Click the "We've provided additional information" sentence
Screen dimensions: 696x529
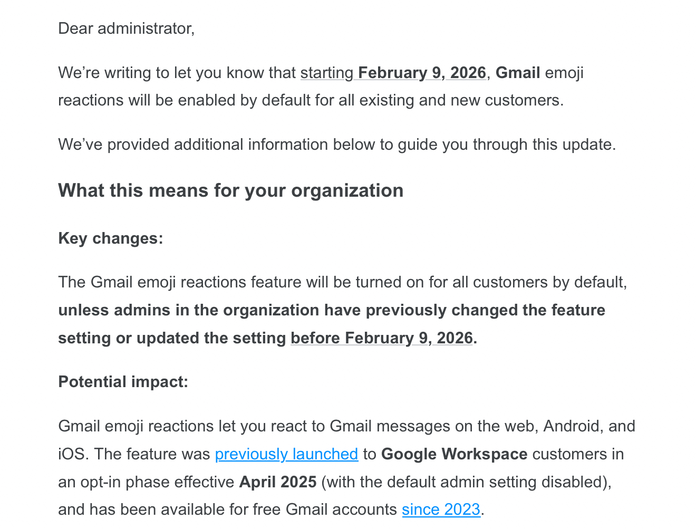click(x=336, y=145)
